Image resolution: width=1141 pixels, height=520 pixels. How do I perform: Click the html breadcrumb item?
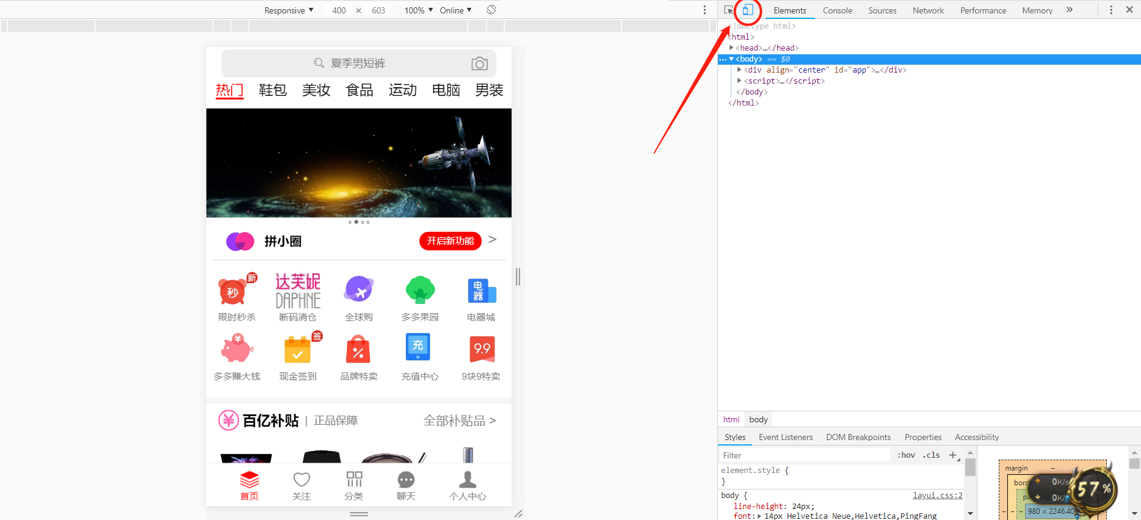(x=731, y=419)
